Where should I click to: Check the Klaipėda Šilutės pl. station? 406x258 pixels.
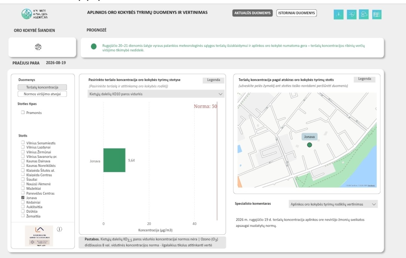pyautogui.click(x=23, y=170)
